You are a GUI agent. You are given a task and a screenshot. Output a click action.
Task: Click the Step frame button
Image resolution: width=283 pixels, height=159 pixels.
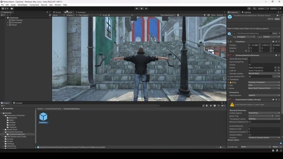click(146, 8)
